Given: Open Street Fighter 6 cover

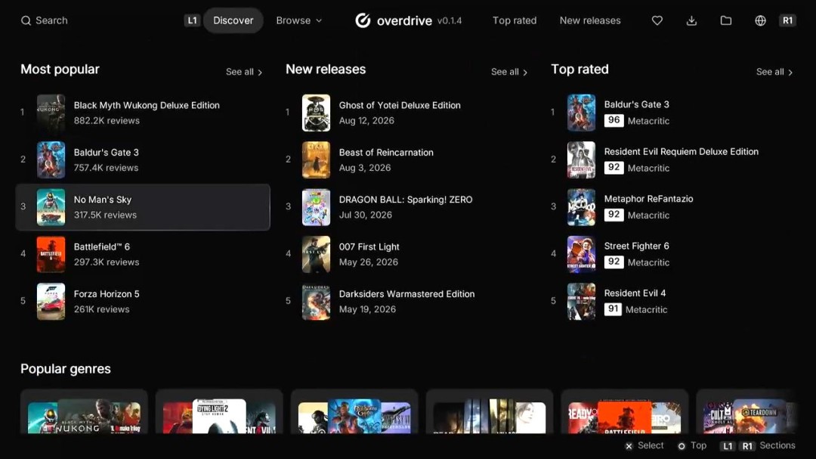Looking at the screenshot, I should click(581, 254).
